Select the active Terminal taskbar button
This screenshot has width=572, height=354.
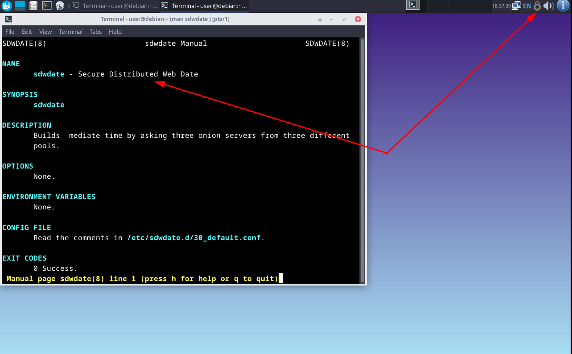(204, 6)
